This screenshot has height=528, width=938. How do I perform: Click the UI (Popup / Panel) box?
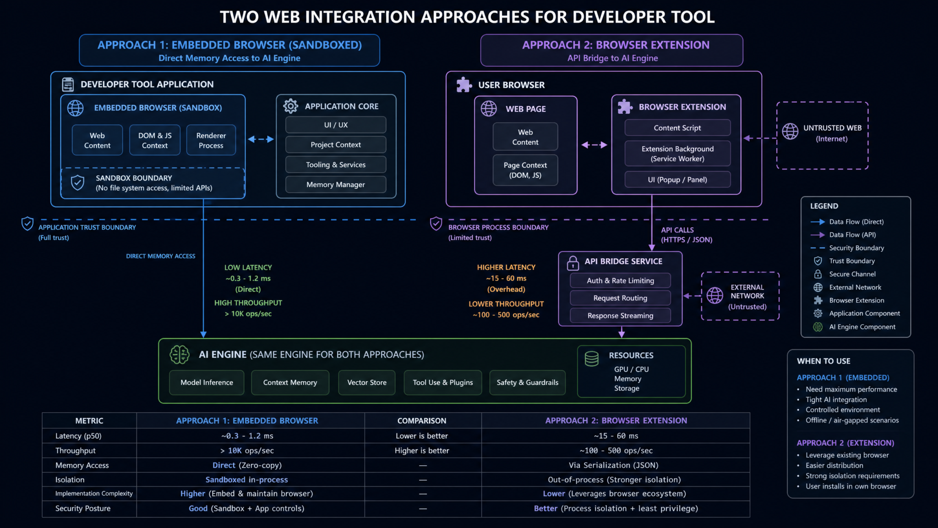point(677,179)
